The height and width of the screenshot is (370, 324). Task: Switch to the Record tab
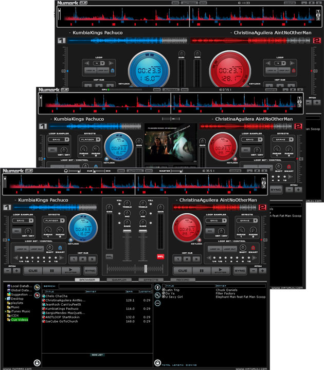point(183,280)
